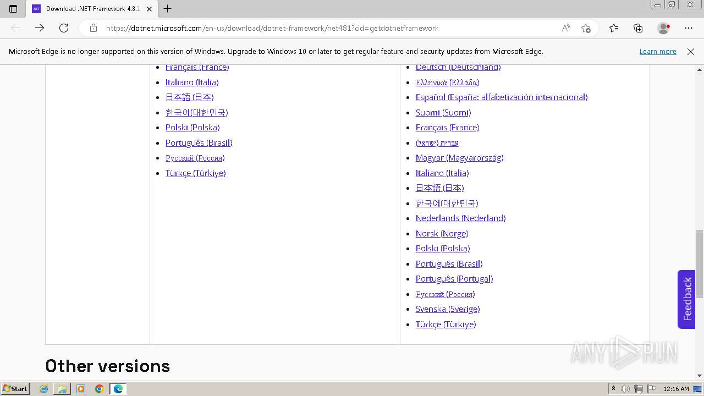
Task: Open Ελληνικά (Ελλάδα) link
Action: [447, 82]
